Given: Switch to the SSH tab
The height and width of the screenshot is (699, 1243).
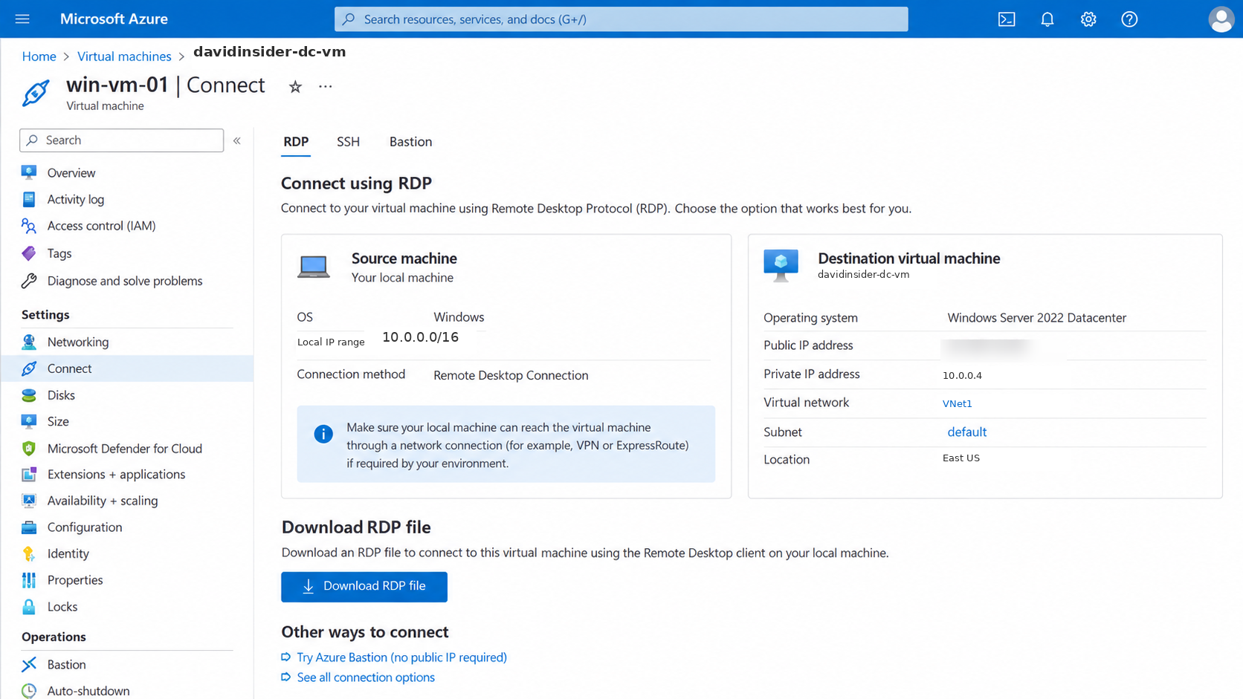Looking at the screenshot, I should point(348,142).
